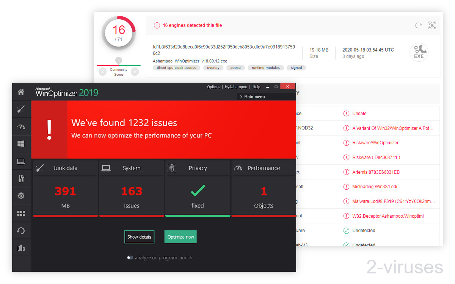Click the 'Misleading:Win32/Lodi' detection result
Viewport: 455px width, 284px height.
[x=375, y=187]
